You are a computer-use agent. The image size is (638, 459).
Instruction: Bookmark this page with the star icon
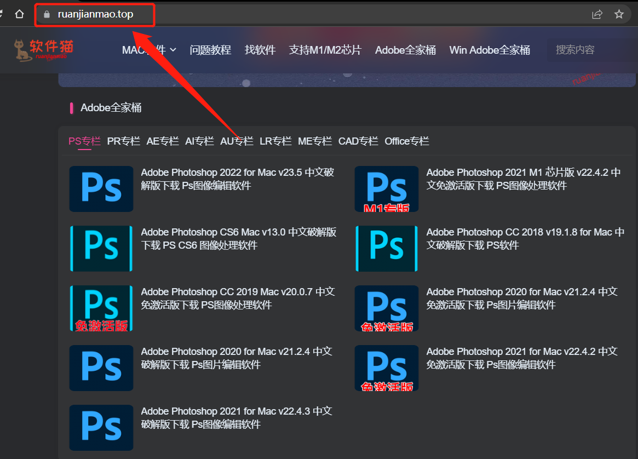[x=619, y=14]
